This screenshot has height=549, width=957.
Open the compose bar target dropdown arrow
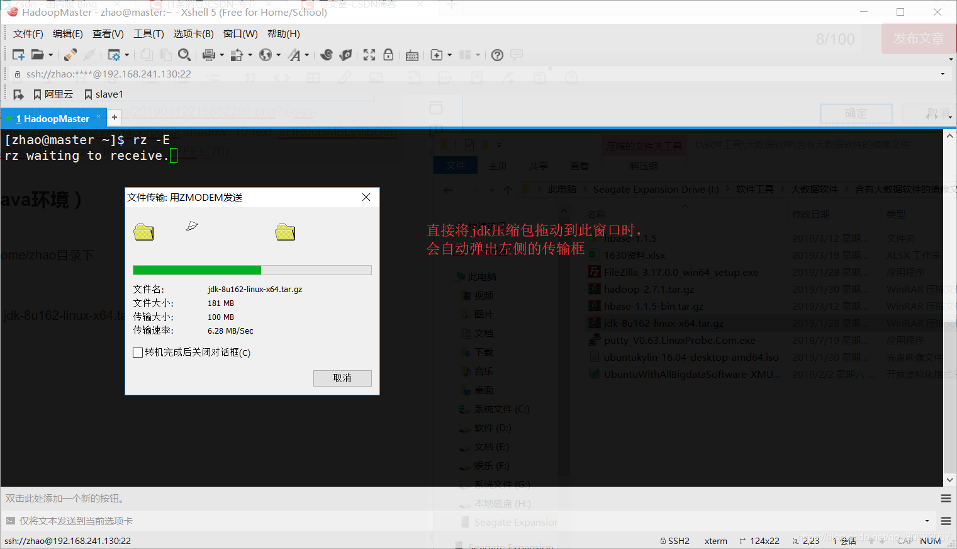click(927, 521)
